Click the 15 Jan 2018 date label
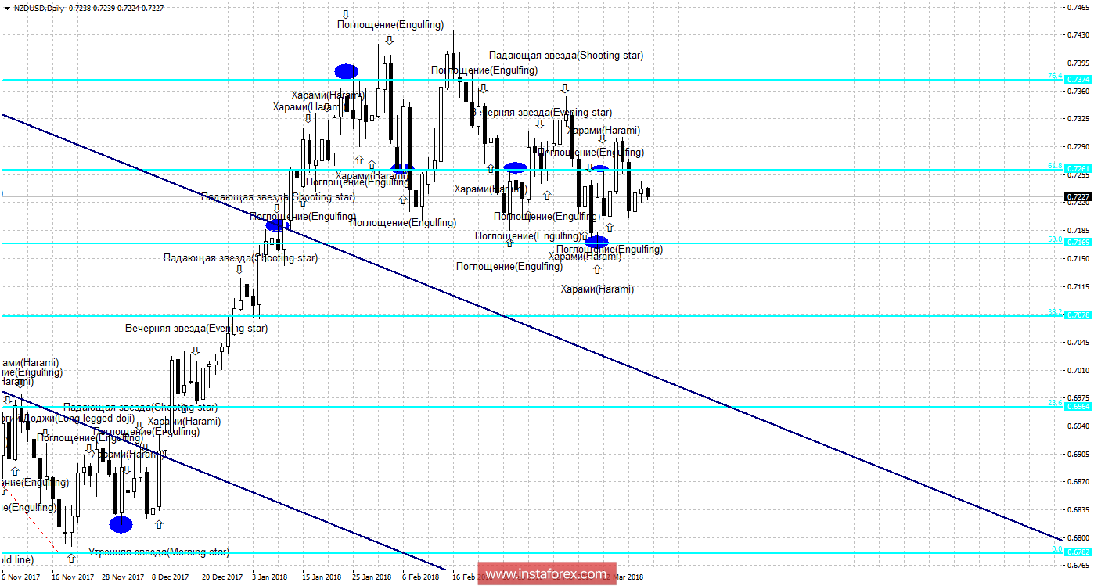This screenshot has height=586, width=1094. click(x=322, y=577)
